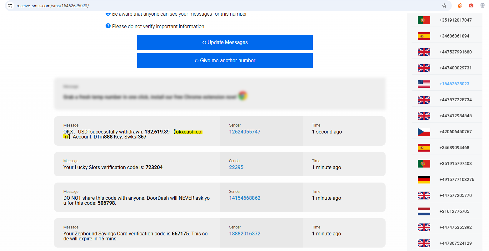Image resolution: width=489 pixels, height=251 pixels.
Task: Click the Portugal flag beside +351915797403
Action: [424, 163]
